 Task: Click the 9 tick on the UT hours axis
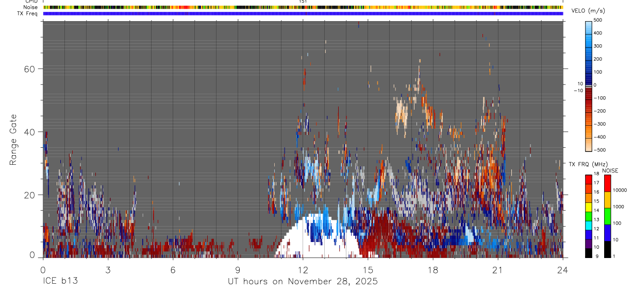coord(238,270)
